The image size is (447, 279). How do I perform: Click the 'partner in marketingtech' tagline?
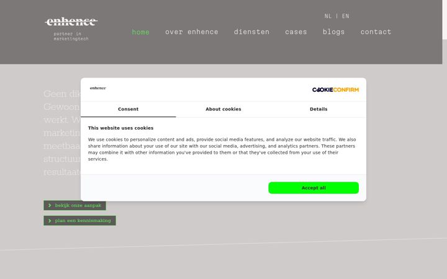[71, 36]
